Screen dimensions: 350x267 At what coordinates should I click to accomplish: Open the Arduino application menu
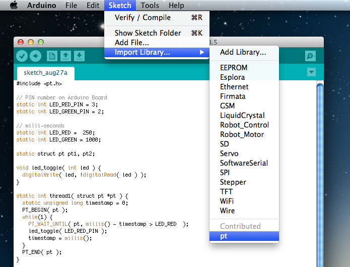[41, 5]
